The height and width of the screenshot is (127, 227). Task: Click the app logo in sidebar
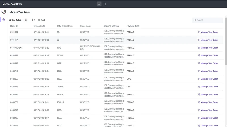click(4, 12)
